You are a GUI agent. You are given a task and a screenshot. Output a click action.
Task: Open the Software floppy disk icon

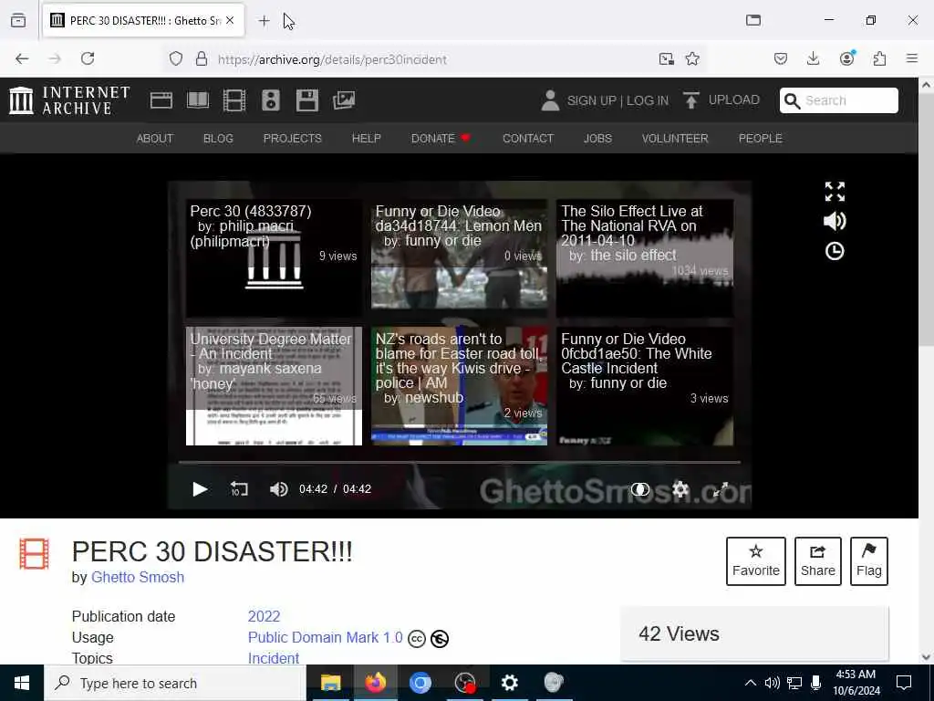pos(307,100)
